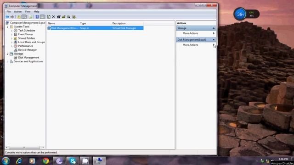Click the Refresh page icon in the toolbar
This screenshot has height=165, width=294.
49,17
